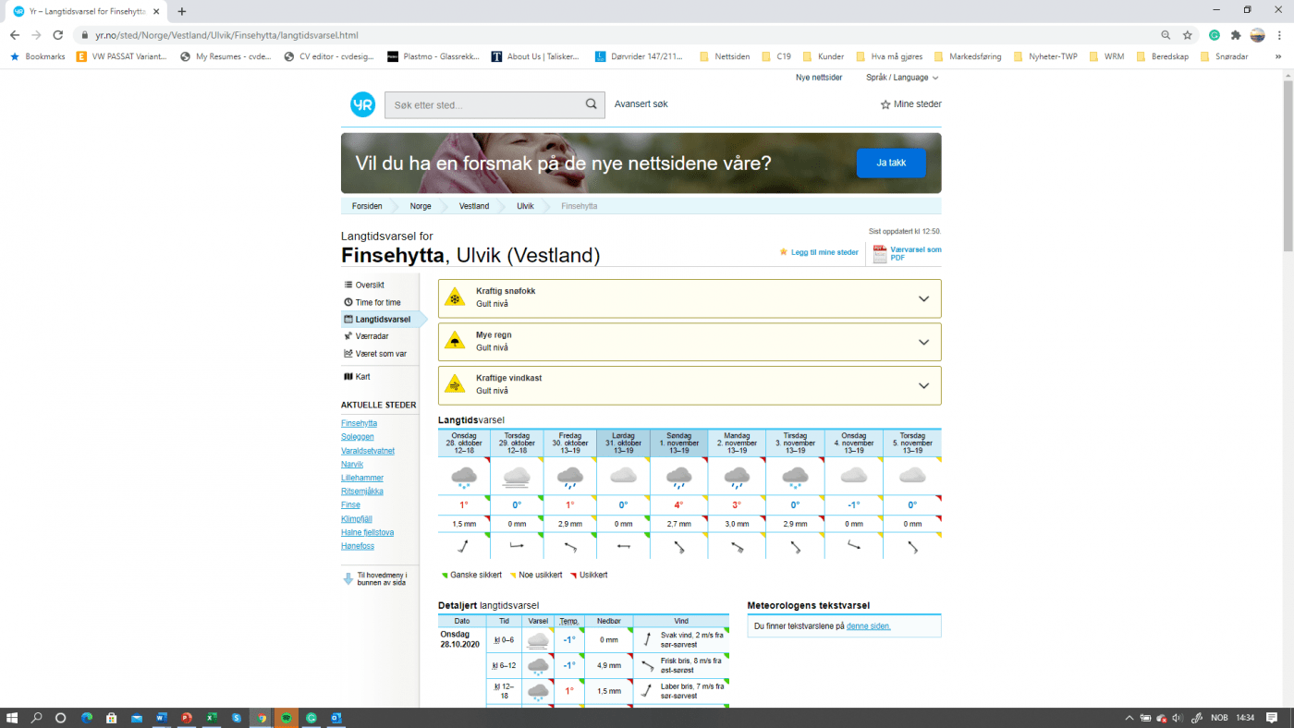Open Windows Start menu
The image size is (1294, 728).
(x=12, y=718)
